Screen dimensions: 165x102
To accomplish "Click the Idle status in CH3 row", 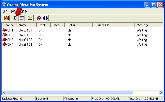I will [69, 40].
